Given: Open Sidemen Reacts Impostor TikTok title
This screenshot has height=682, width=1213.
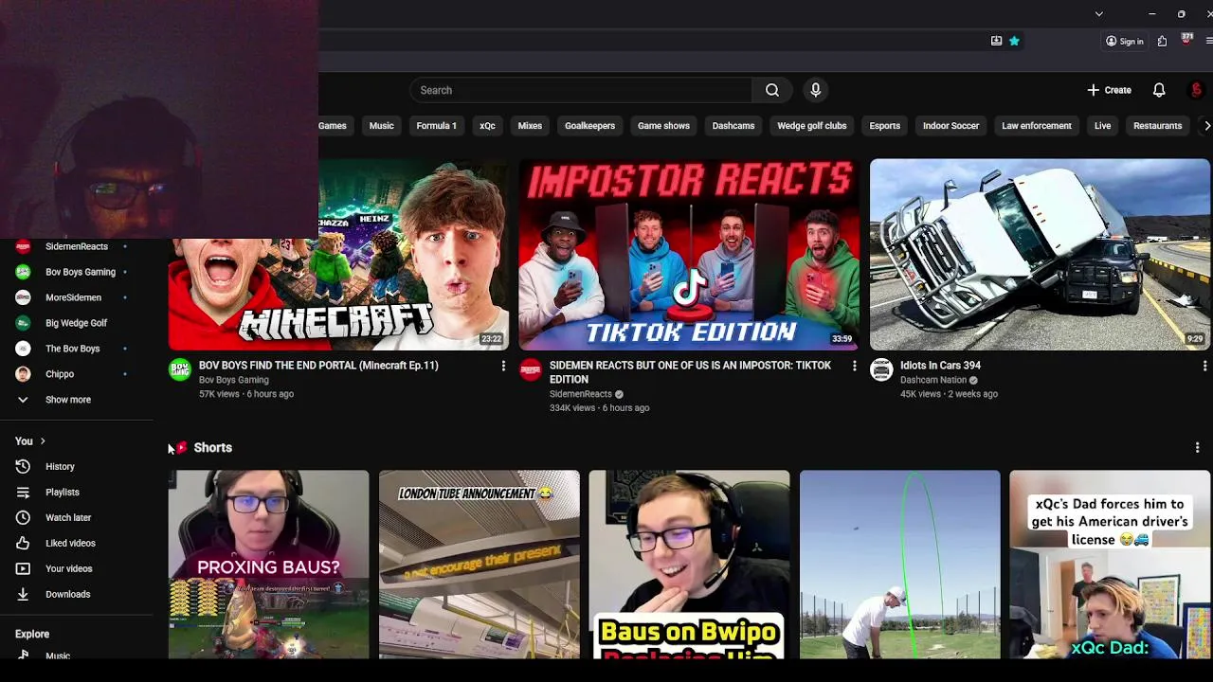Looking at the screenshot, I should 690,372.
